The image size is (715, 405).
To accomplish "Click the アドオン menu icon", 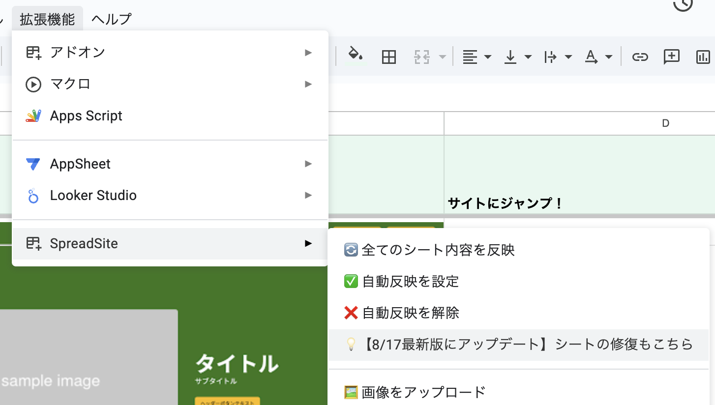I will (x=33, y=53).
